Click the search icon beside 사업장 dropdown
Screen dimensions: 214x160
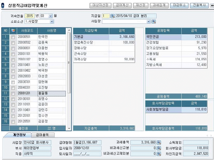click(154, 22)
